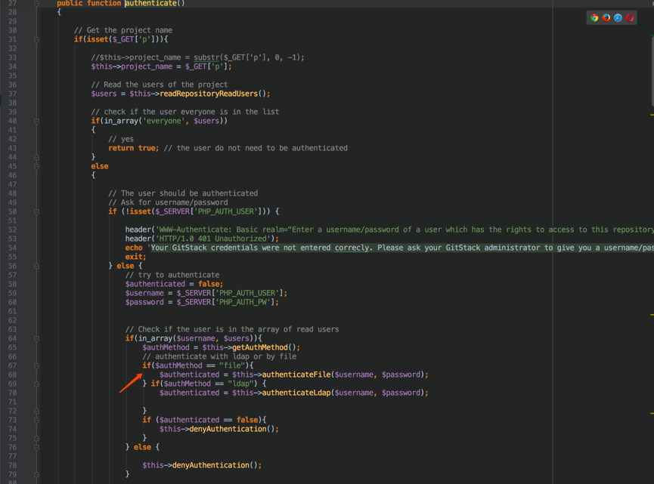The height and width of the screenshot is (484, 654).
Task: Fold the else block on line 76
Action: pos(37,447)
